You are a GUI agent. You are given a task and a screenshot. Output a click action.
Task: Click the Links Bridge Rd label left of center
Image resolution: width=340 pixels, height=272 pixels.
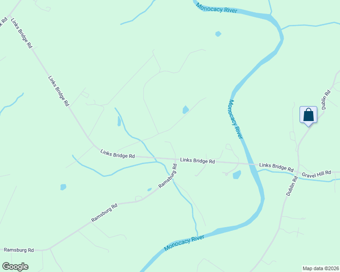[x=117, y=154]
